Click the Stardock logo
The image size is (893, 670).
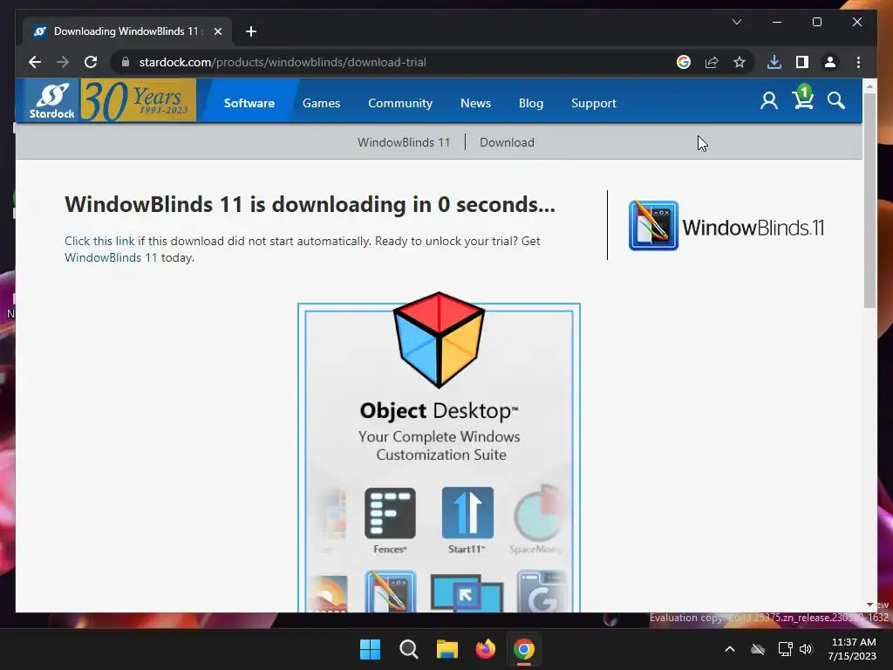(51, 101)
